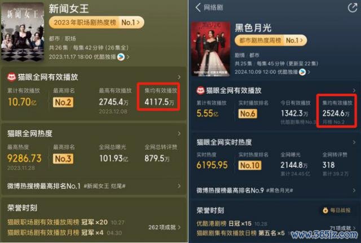Open the 都市剧热度周榜 No.1 badge
The image size is (361, 243).
(271, 40)
